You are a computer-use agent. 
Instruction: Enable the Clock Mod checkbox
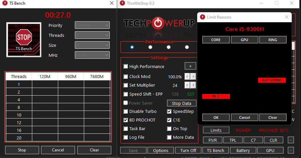tap(125, 77)
